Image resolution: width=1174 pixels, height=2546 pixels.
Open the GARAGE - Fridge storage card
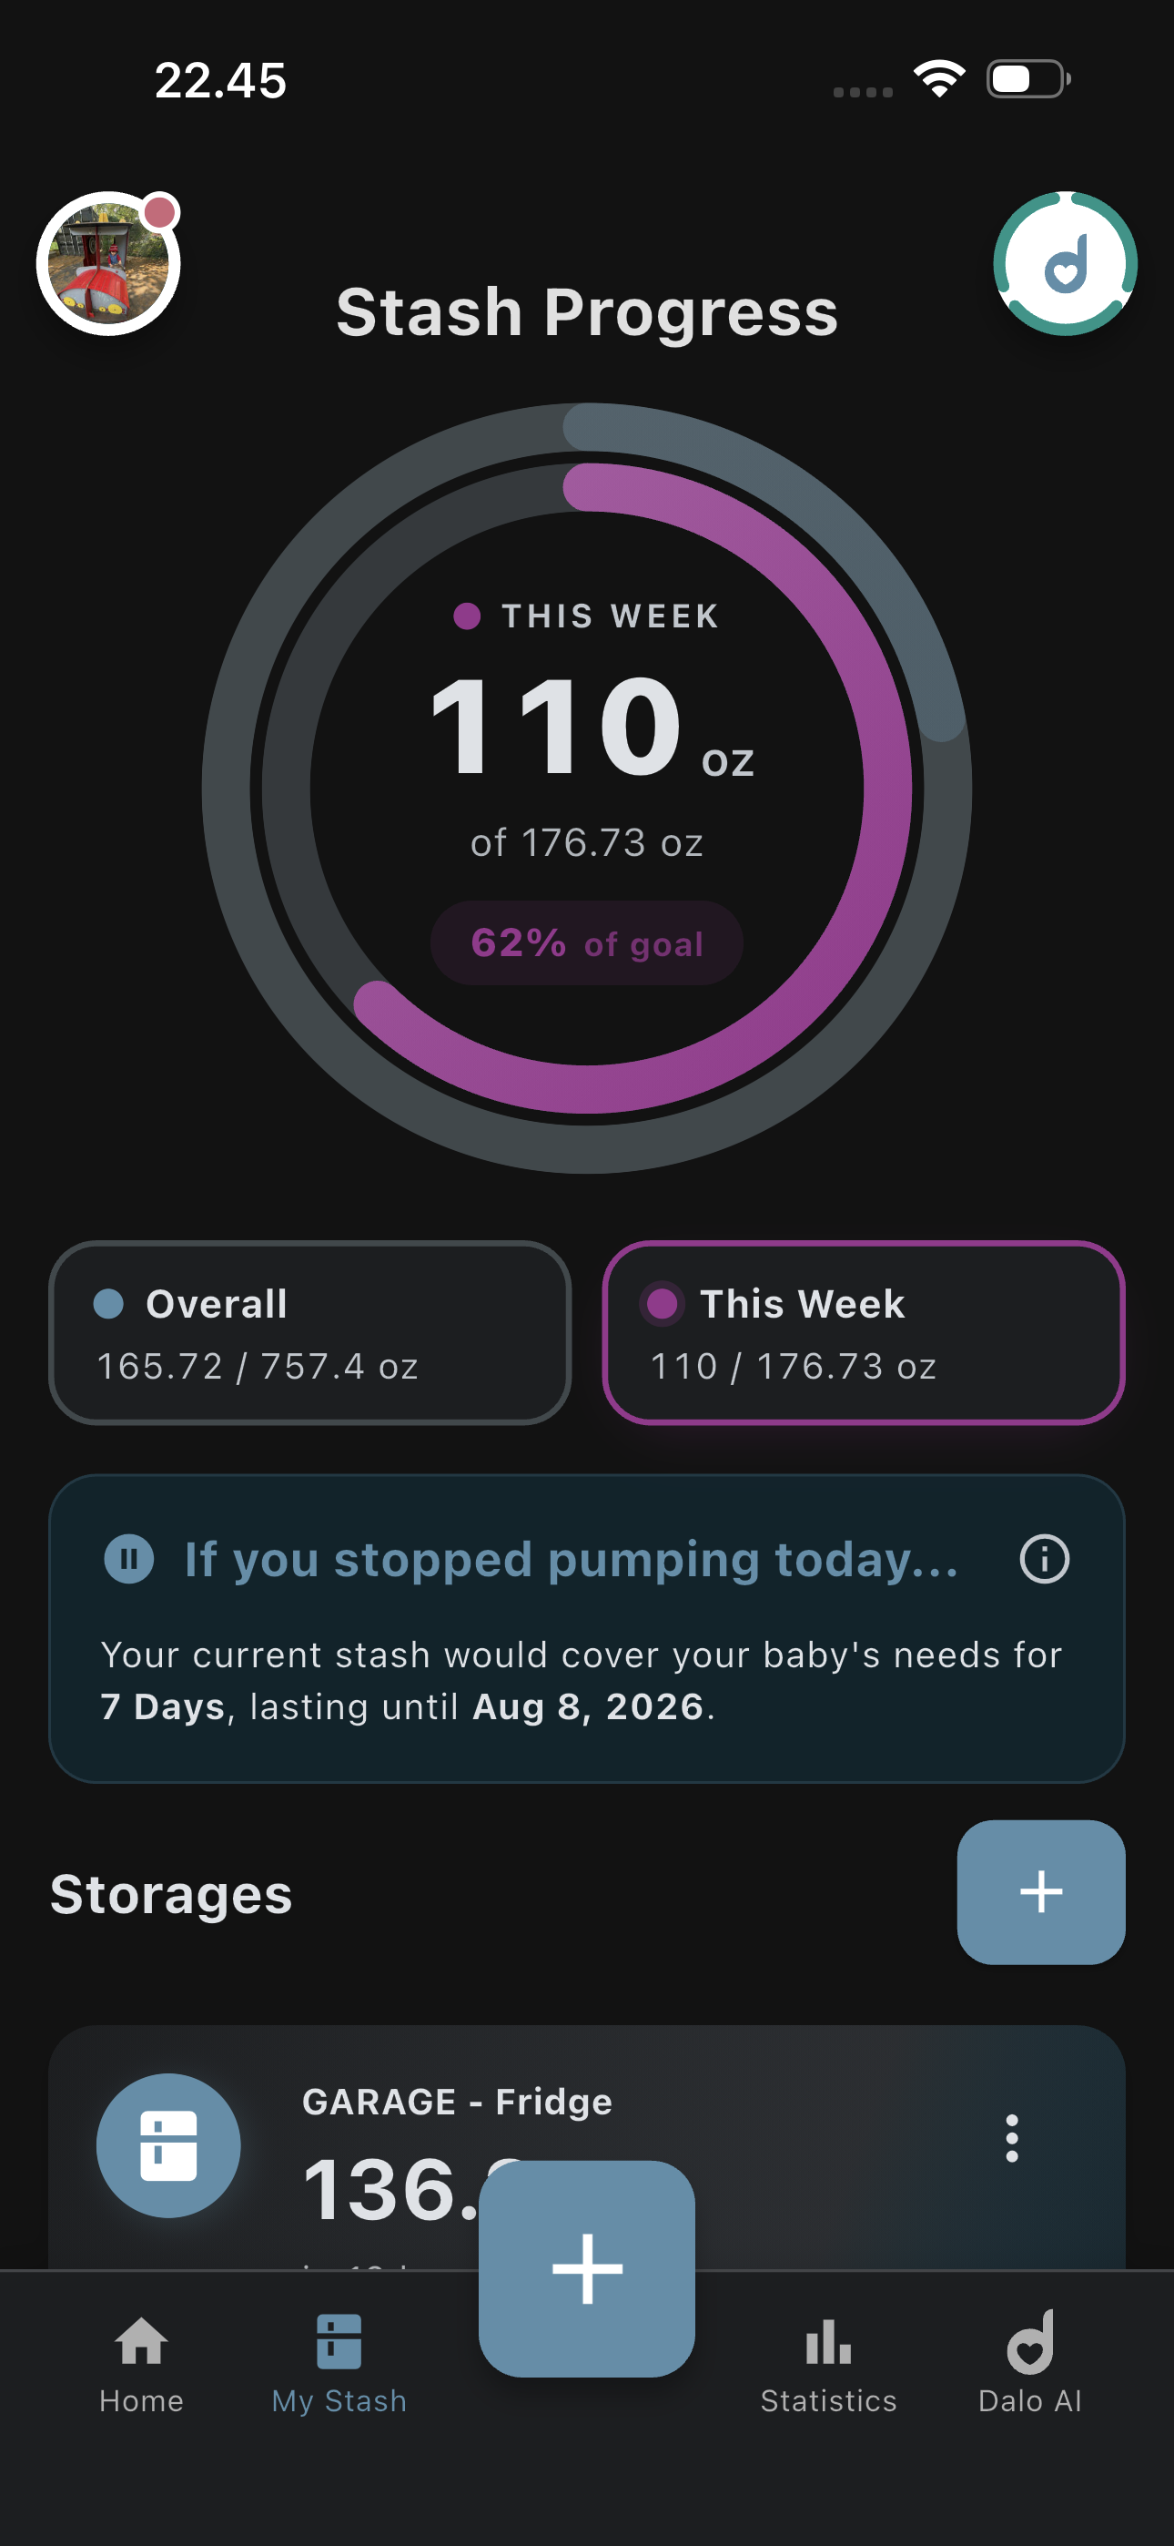(587, 2146)
